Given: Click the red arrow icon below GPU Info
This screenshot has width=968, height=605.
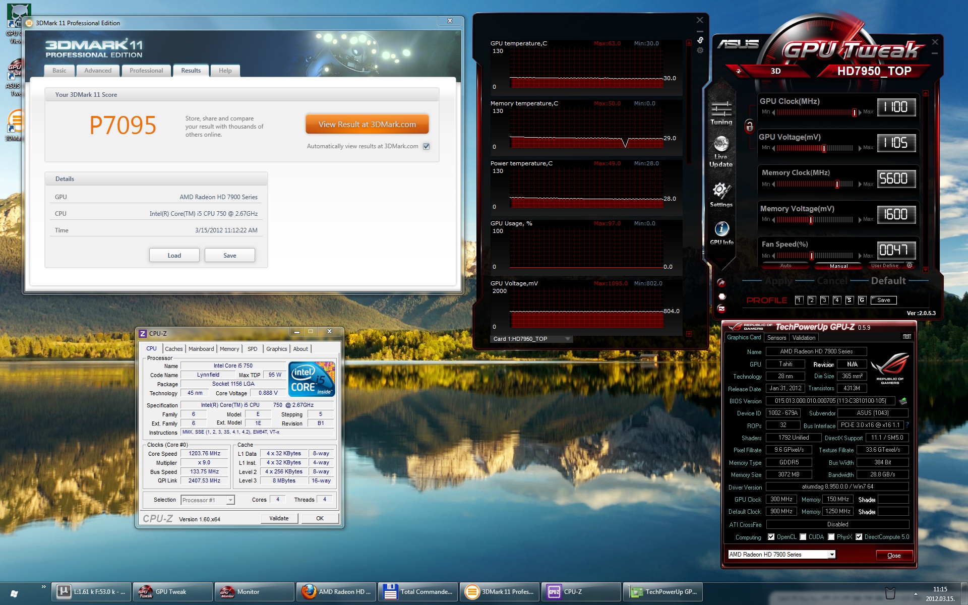Looking at the screenshot, I should point(721,283).
